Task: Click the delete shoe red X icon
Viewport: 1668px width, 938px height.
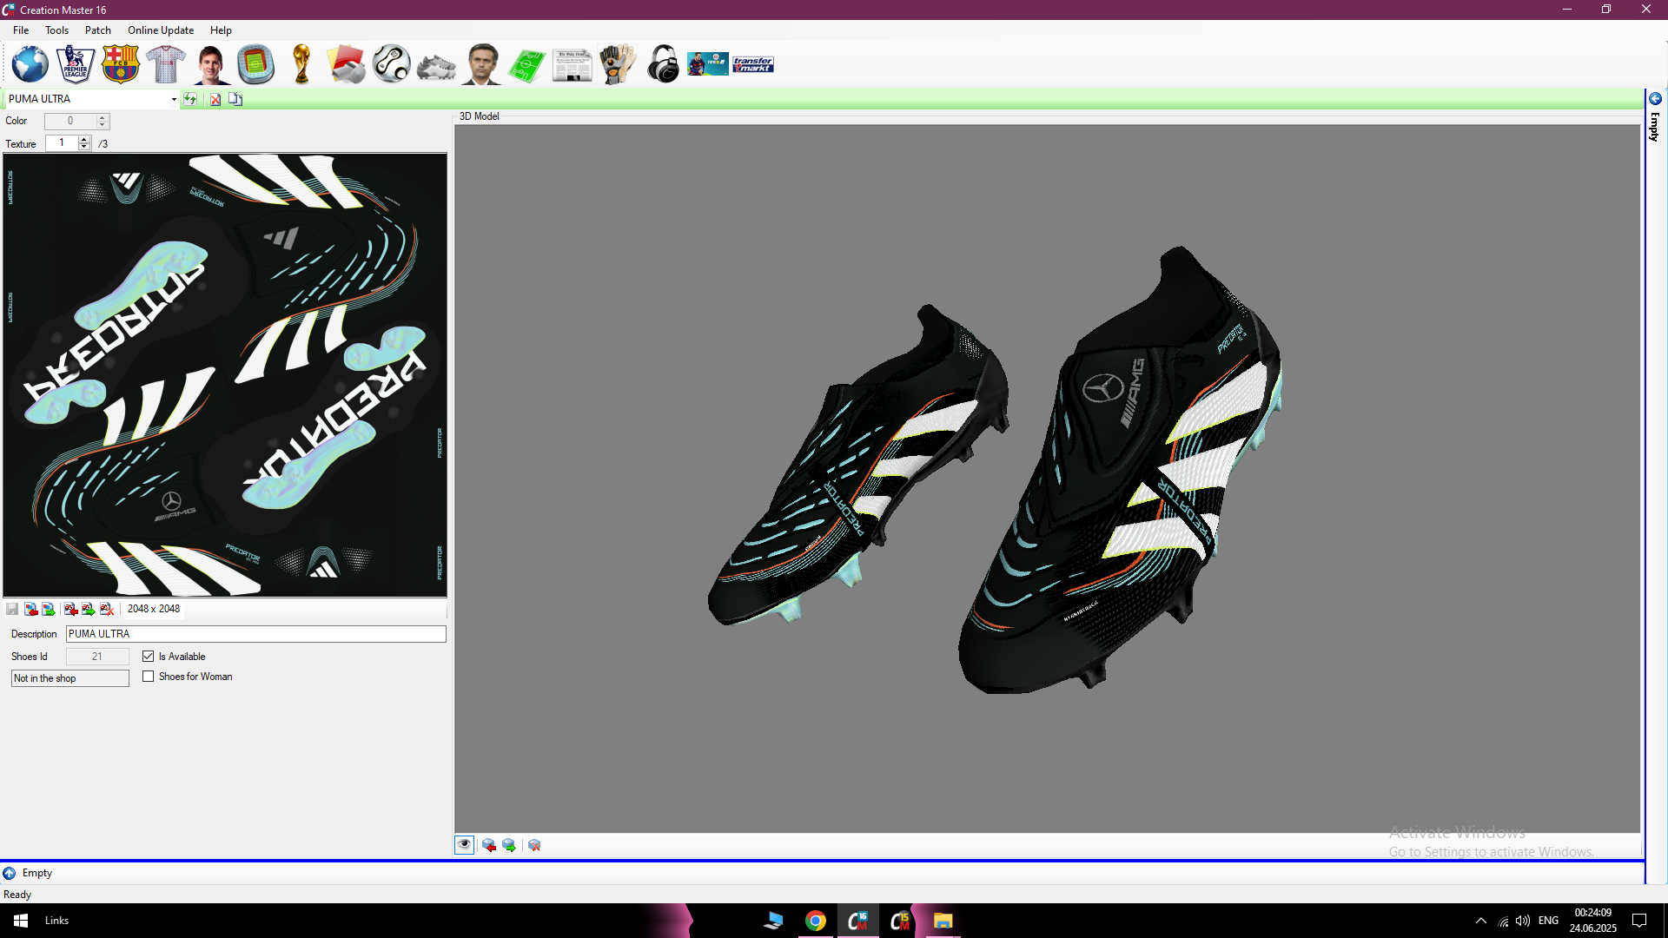Action: point(215,99)
